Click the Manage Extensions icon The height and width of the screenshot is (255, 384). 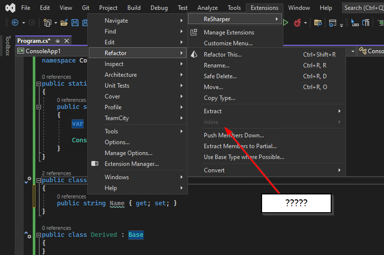pyautogui.click(x=194, y=32)
